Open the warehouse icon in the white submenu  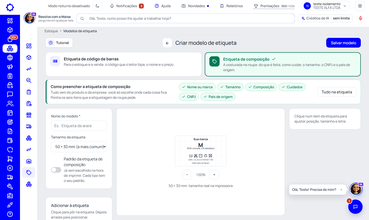[x=29, y=161]
